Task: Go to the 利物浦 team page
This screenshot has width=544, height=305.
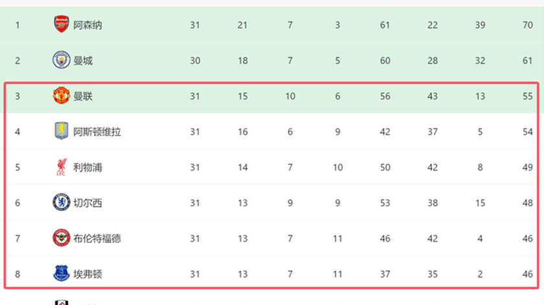Action: click(x=87, y=167)
